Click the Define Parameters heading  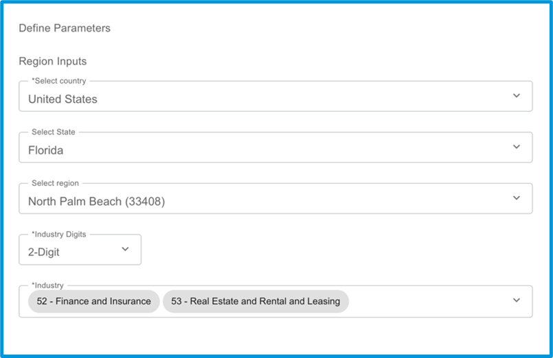pyautogui.click(x=65, y=28)
